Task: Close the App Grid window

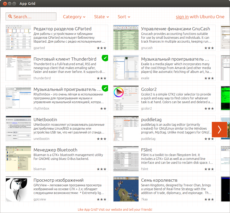Action: click(5, 4)
